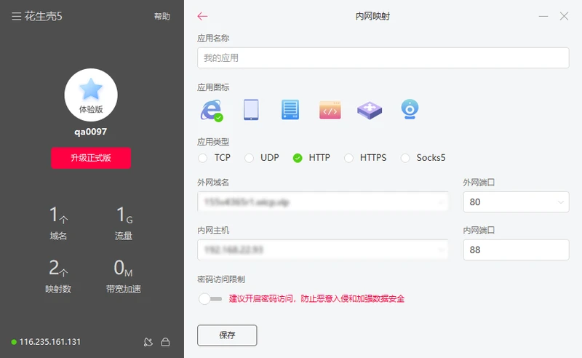Select the Socks5 application type

405,158
